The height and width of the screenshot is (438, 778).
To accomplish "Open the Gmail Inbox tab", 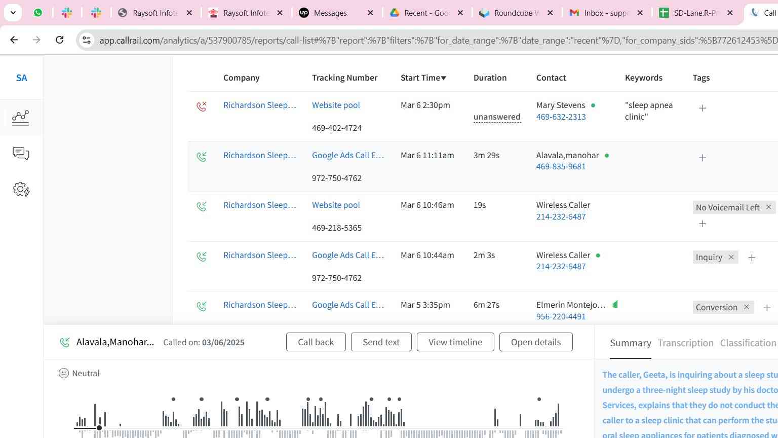I will coord(606,13).
